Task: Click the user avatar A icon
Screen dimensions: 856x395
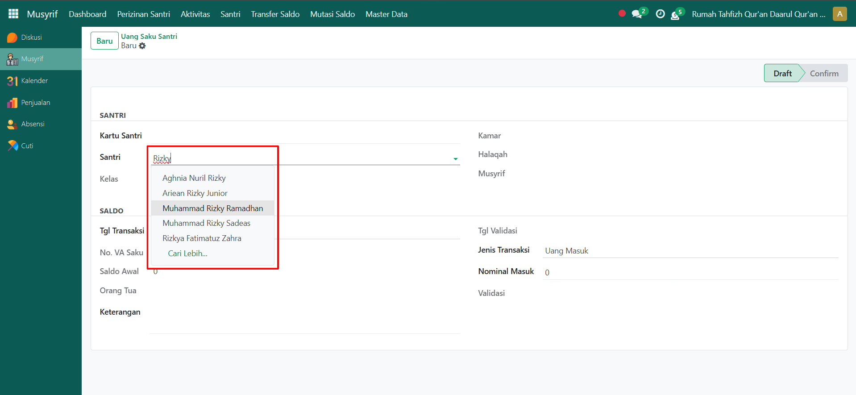Action: [839, 14]
